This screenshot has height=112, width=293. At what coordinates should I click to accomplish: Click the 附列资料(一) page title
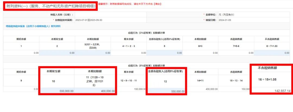click(51, 6)
